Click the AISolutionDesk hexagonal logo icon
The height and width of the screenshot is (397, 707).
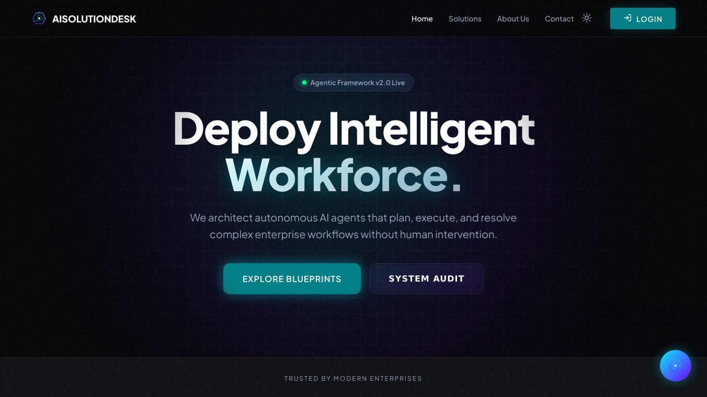39,18
